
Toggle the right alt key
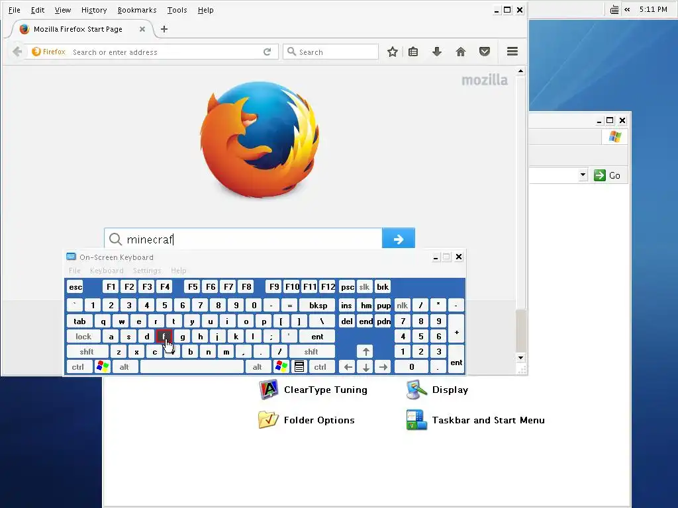coord(258,366)
